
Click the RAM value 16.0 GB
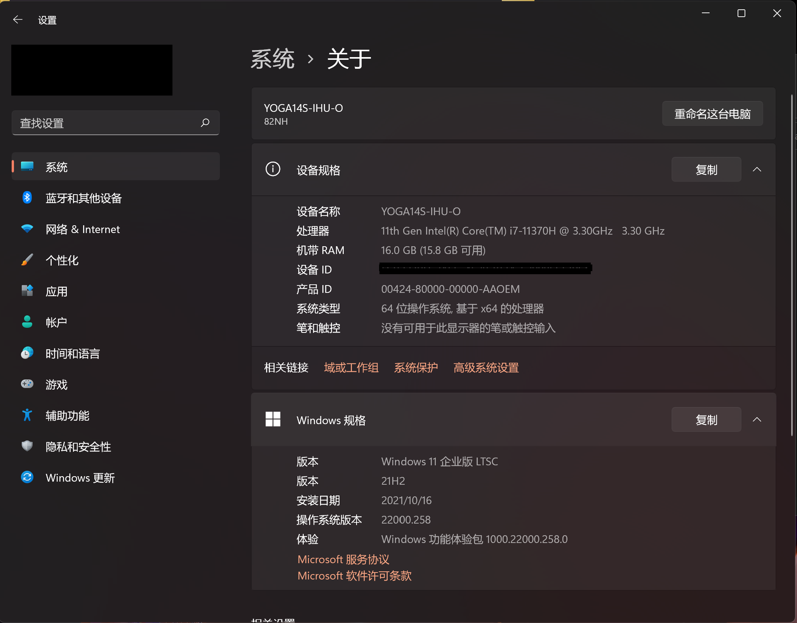[x=433, y=250]
